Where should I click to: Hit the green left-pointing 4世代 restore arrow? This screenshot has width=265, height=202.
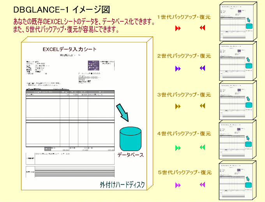point(202,147)
